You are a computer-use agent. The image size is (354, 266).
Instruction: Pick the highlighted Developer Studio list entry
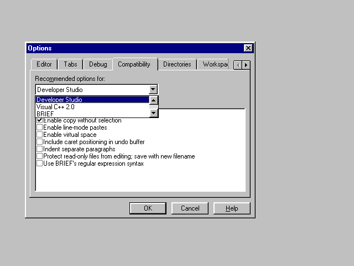click(x=60, y=100)
